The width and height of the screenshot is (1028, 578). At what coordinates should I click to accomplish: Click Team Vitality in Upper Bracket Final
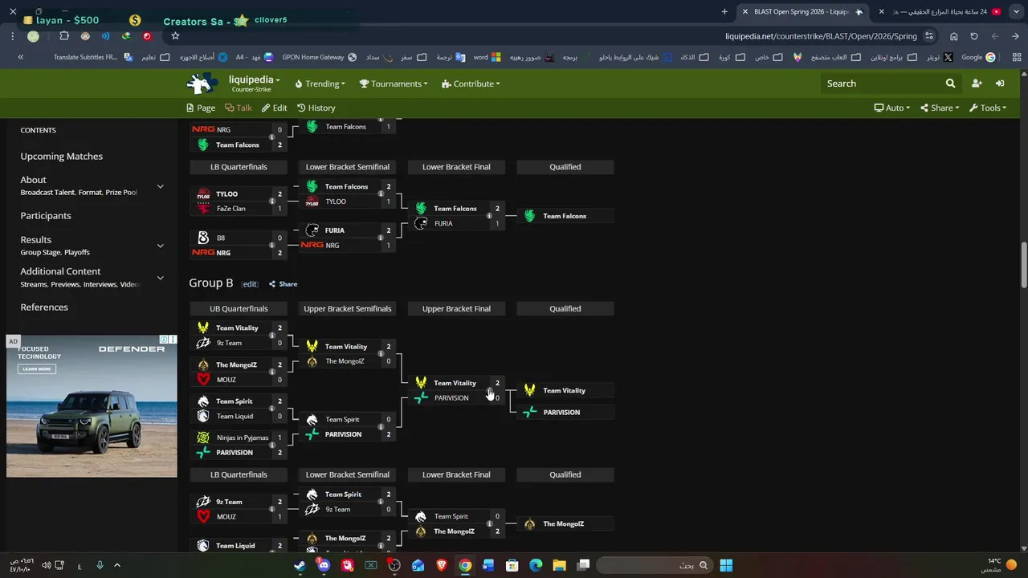[455, 383]
